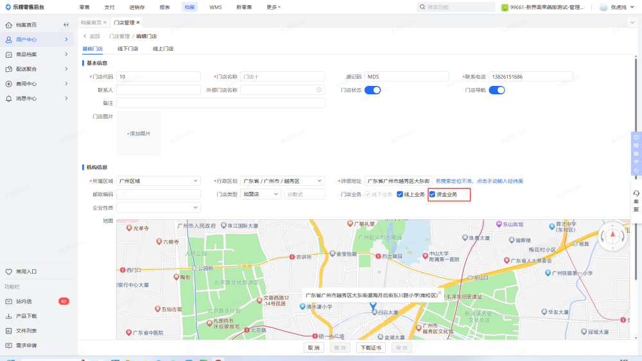Open 需求申请 in the sidebar

tap(26, 346)
